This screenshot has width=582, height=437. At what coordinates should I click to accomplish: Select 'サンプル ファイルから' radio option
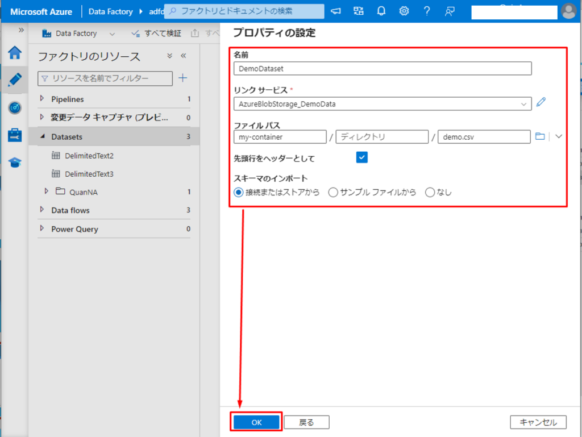(334, 192)
